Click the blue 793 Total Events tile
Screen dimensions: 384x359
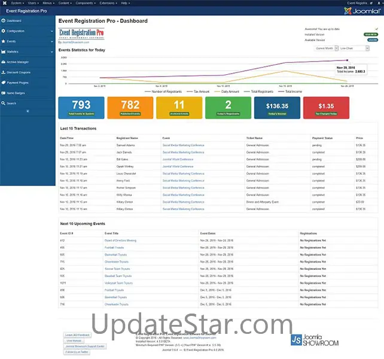point(81,108)
